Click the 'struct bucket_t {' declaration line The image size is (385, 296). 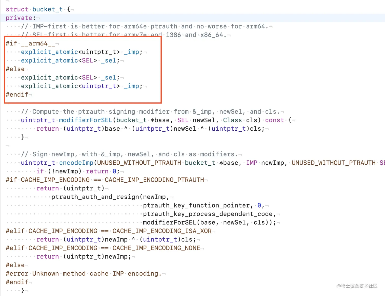38,9
